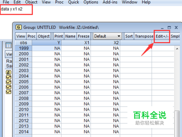Click the obs header cell
This screenshot has width=182, height=137.
[x=23, y=43]
